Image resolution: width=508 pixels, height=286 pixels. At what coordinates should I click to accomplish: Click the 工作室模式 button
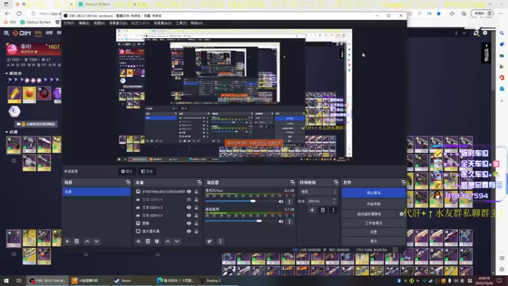coord(373,223)
